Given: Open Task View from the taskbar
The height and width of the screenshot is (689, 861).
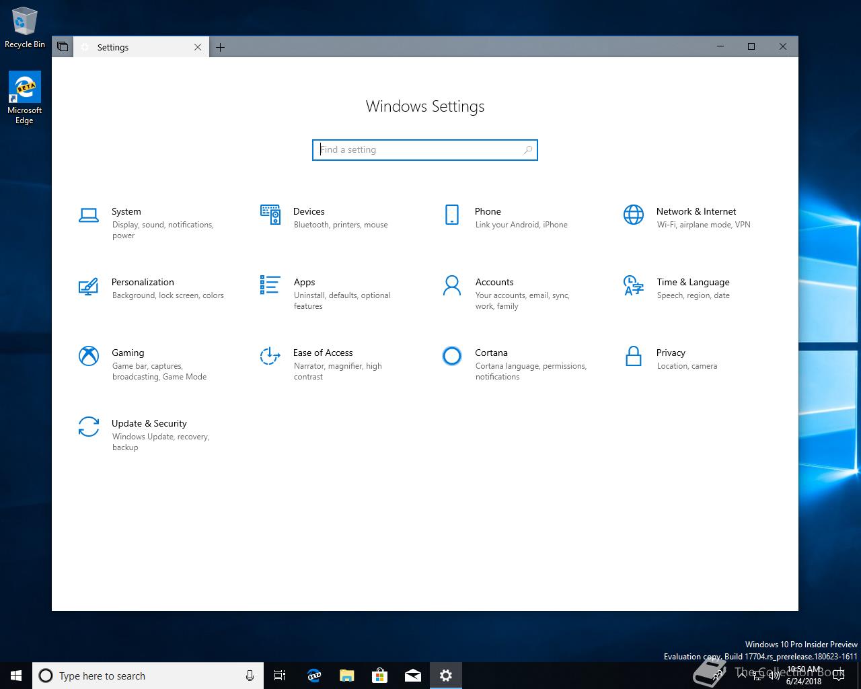Looking at the screenshot, I should tap(280, 676).
